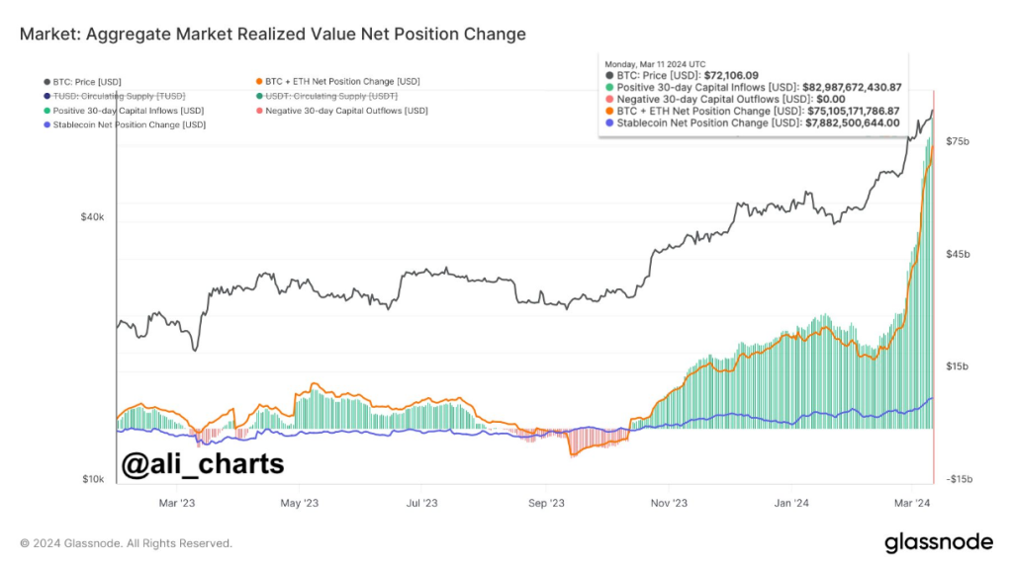Click the $40k left axis label

[92, 217]
